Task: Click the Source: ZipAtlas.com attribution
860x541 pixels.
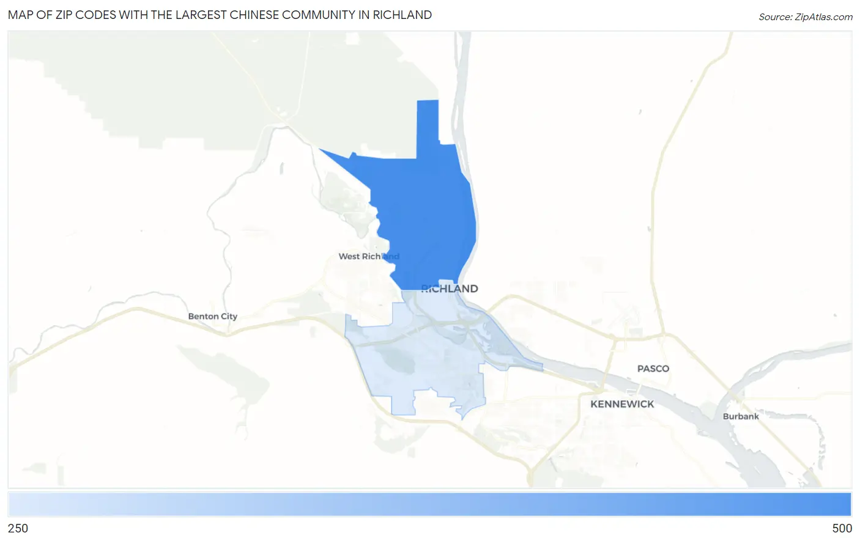Action: [x=806, y=17]
